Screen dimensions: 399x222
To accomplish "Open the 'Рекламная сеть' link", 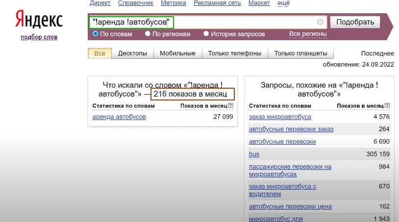I will tap(217, 3).
